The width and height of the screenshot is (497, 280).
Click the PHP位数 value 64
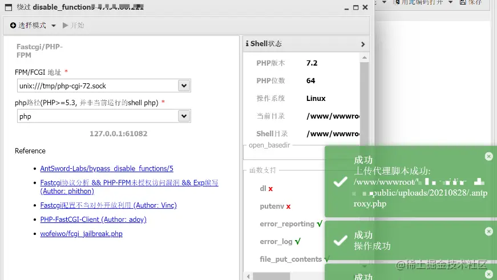click(x=310, y=81)
